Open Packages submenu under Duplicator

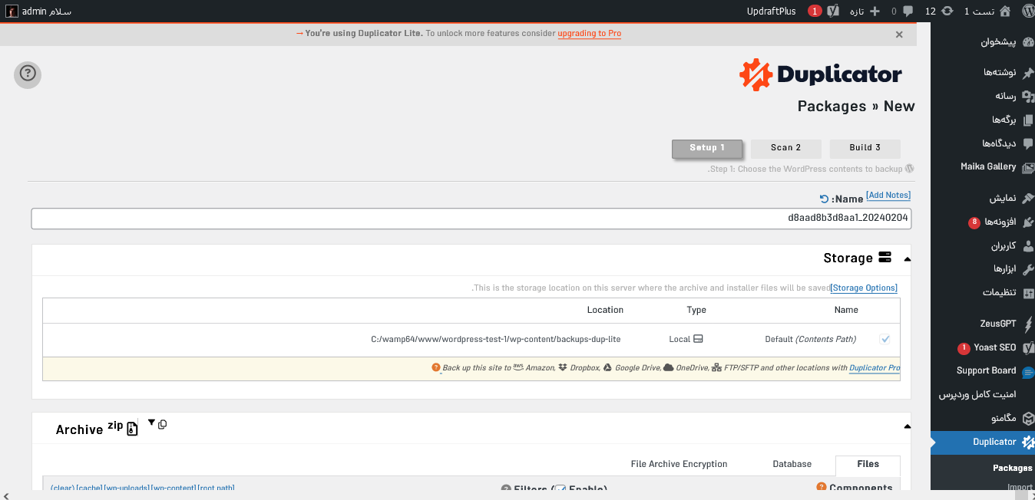click(x=1012, y=468)
